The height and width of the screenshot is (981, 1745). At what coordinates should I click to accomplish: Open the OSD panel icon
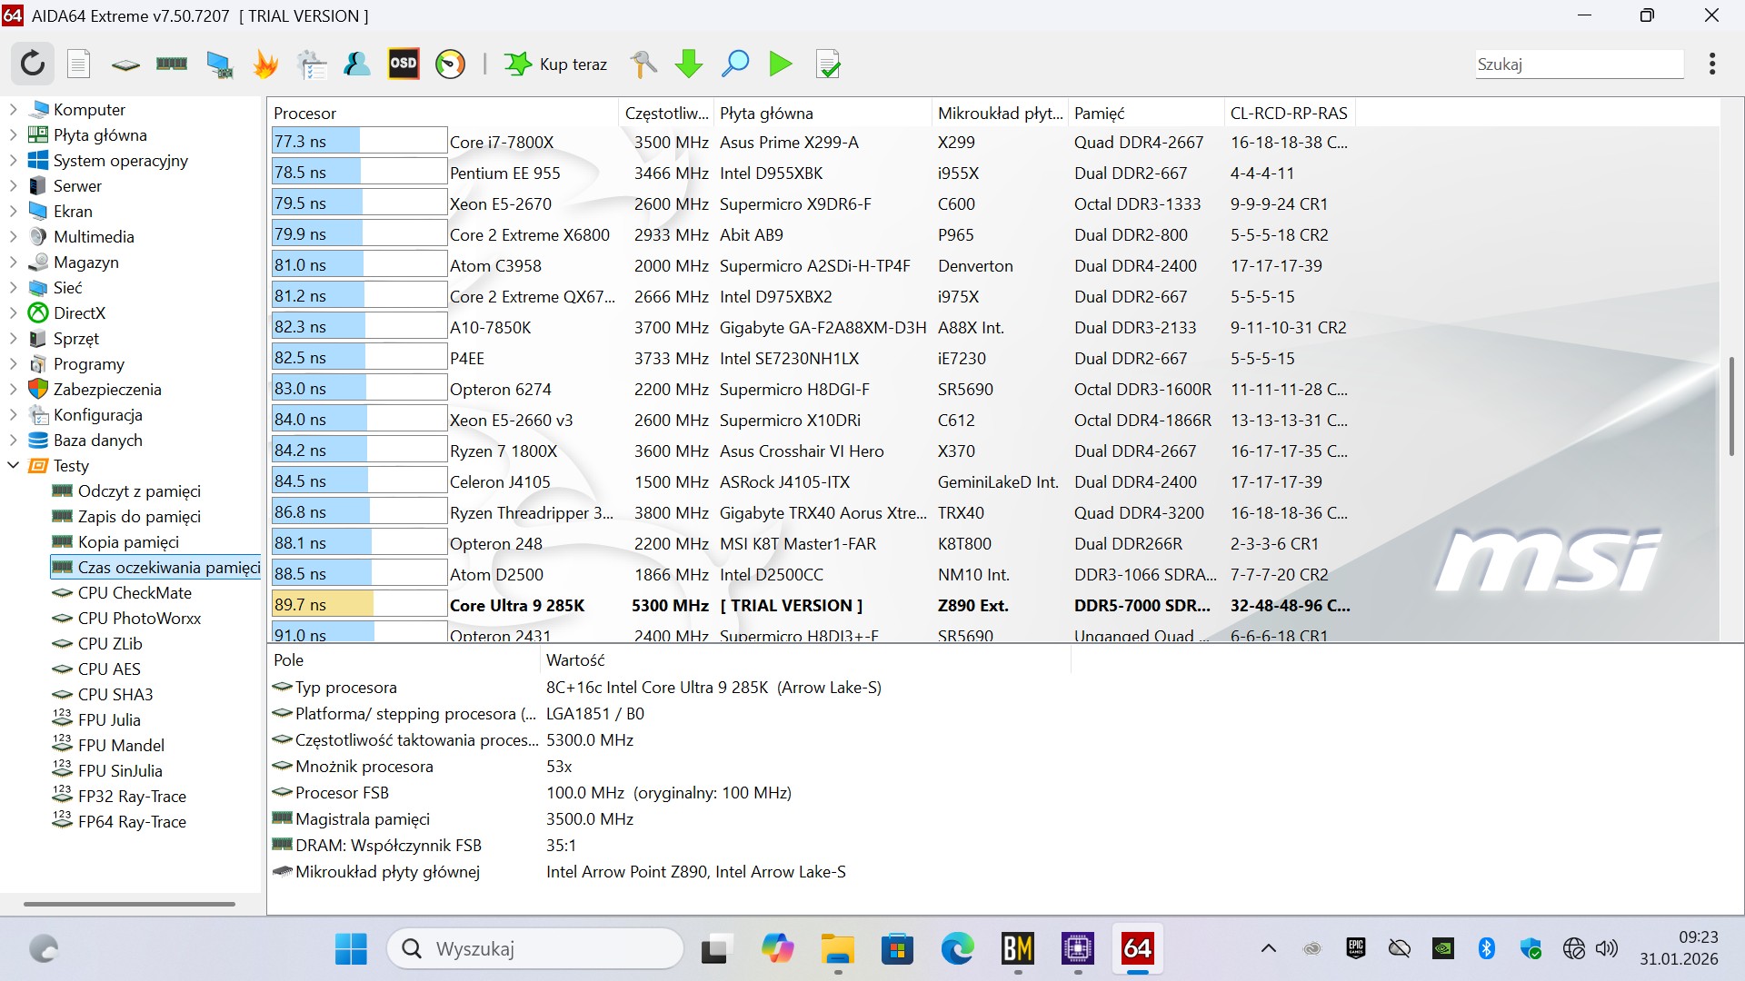click(x=404, y=64)
